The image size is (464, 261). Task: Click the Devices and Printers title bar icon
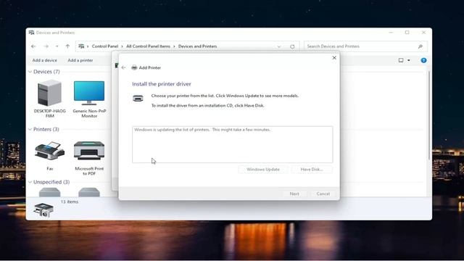click(31, 33)
